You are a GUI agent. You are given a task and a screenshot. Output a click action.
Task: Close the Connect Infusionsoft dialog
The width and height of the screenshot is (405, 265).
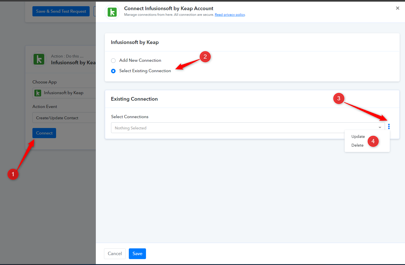pos(397,8)
